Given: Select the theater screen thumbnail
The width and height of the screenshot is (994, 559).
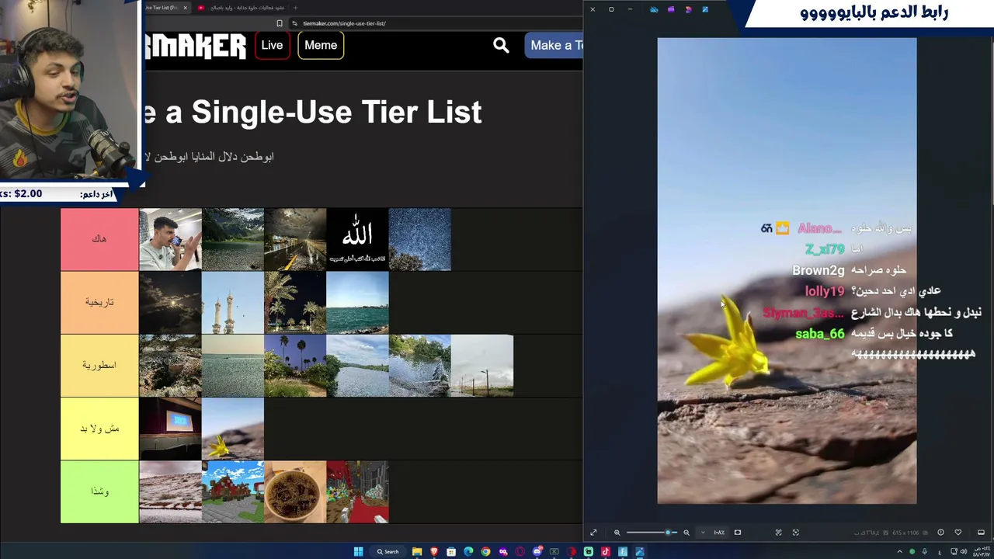Looking at the screenshot, I should pos(171,429).
